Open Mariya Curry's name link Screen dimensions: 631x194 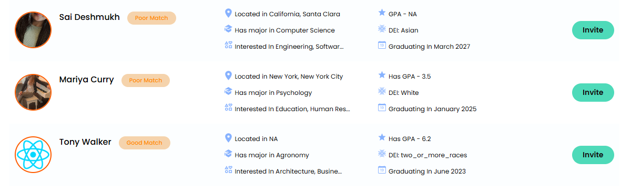point(87,80)
